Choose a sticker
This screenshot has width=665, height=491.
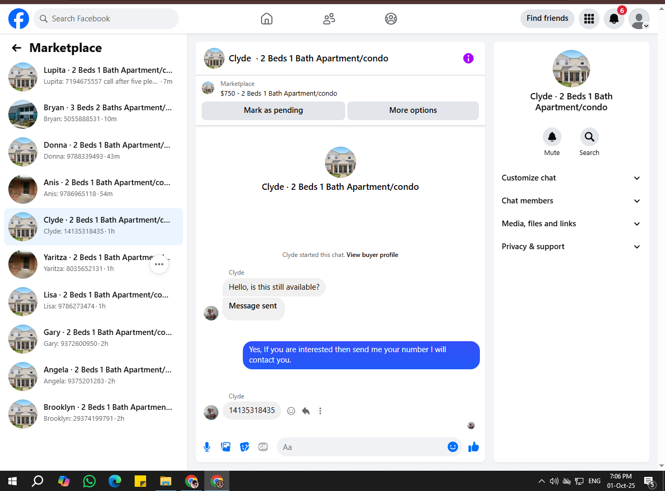coord(244,447)
